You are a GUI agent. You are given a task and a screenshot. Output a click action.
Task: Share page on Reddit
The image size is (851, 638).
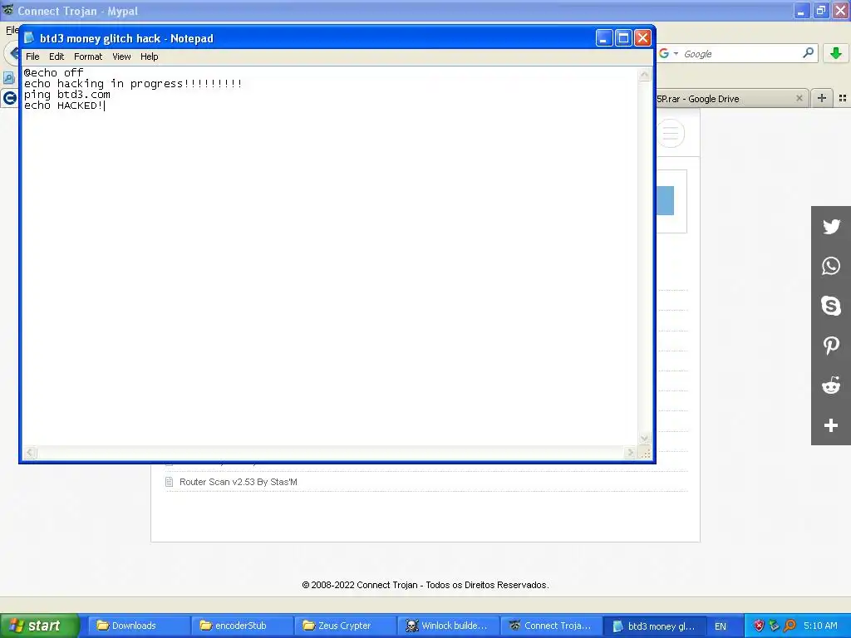pos(831,385)
